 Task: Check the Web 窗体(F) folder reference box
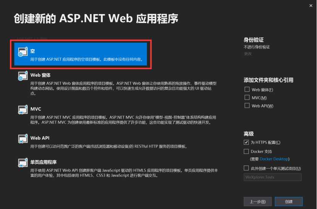click(247, 89)
